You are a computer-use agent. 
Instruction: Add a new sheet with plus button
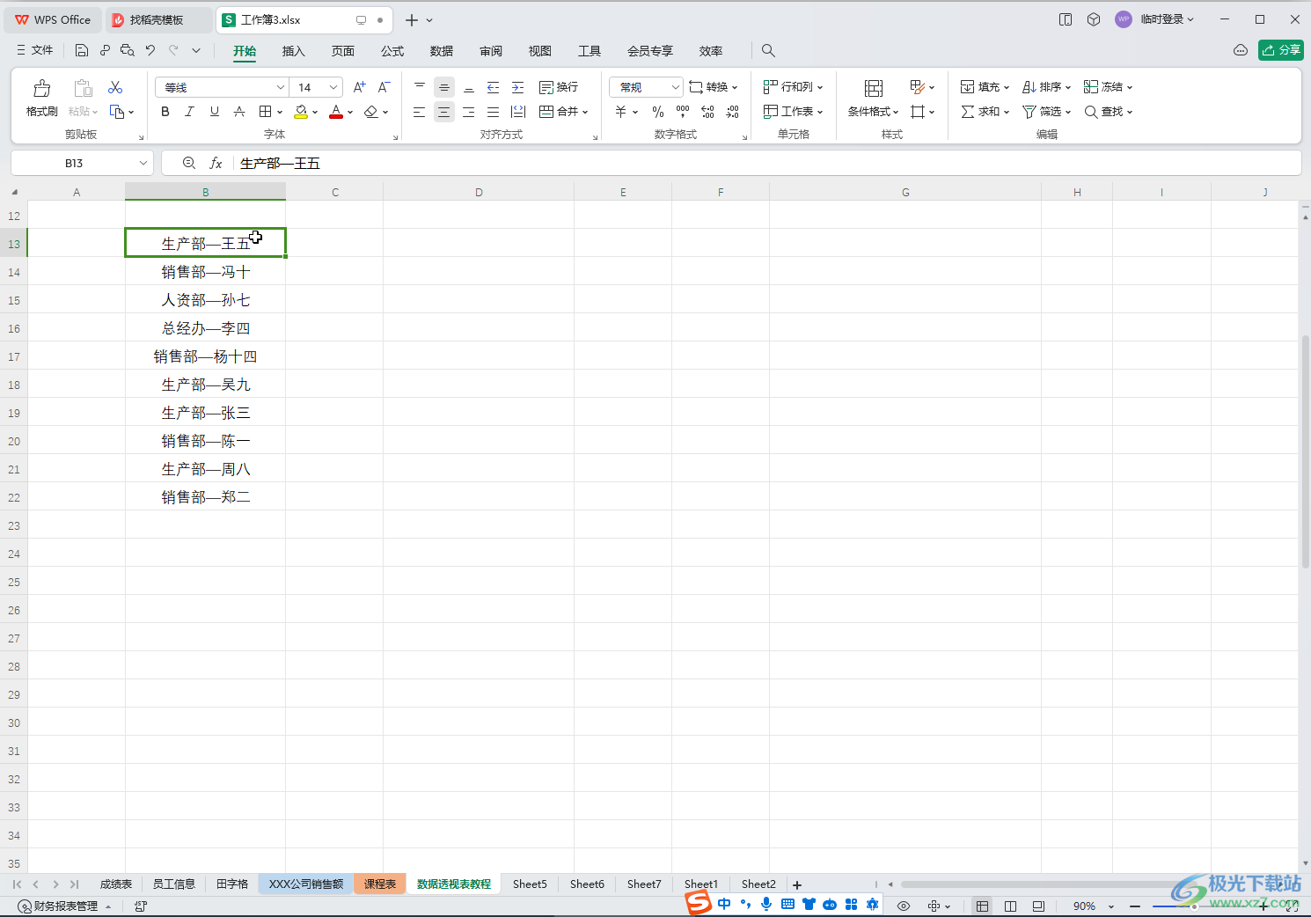tap(797, 884)
